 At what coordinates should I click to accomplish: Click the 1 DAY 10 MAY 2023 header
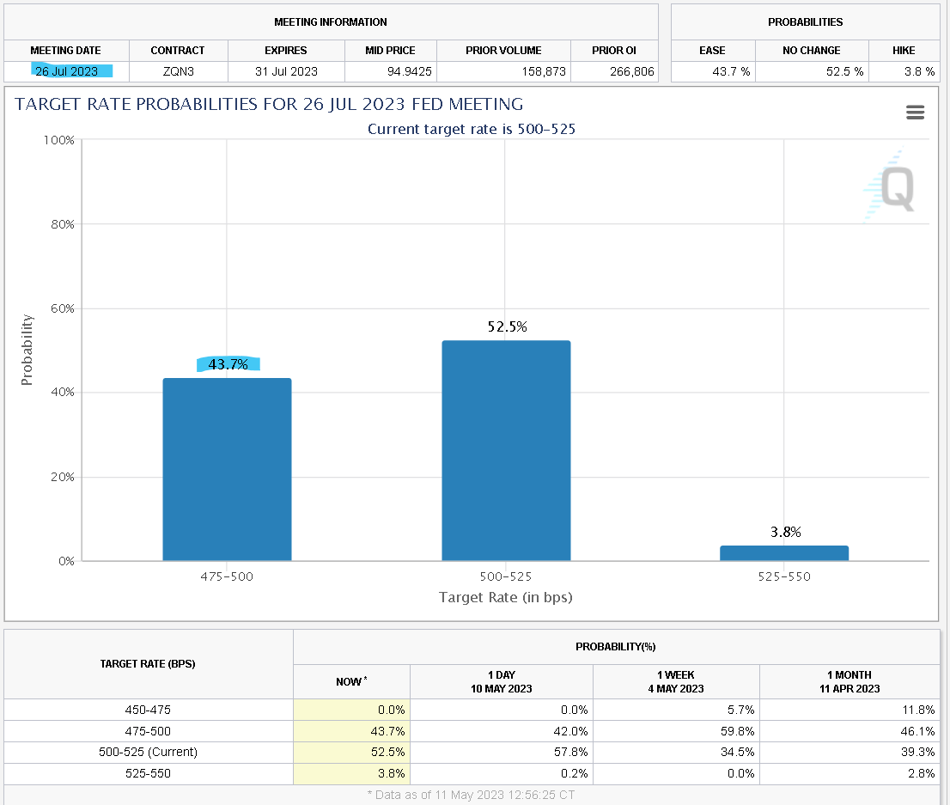[x=502, y=682]
